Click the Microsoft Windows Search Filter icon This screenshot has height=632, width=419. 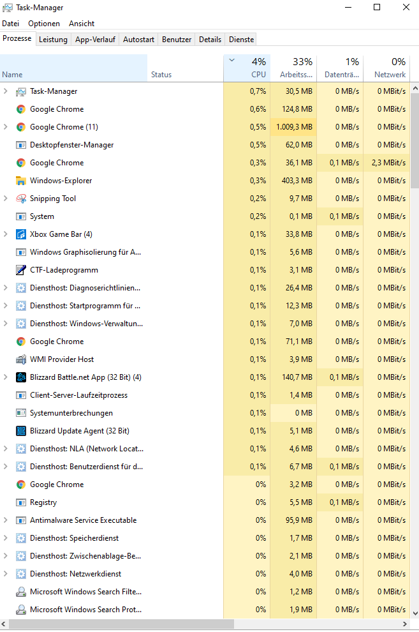(x=21, y=592)
